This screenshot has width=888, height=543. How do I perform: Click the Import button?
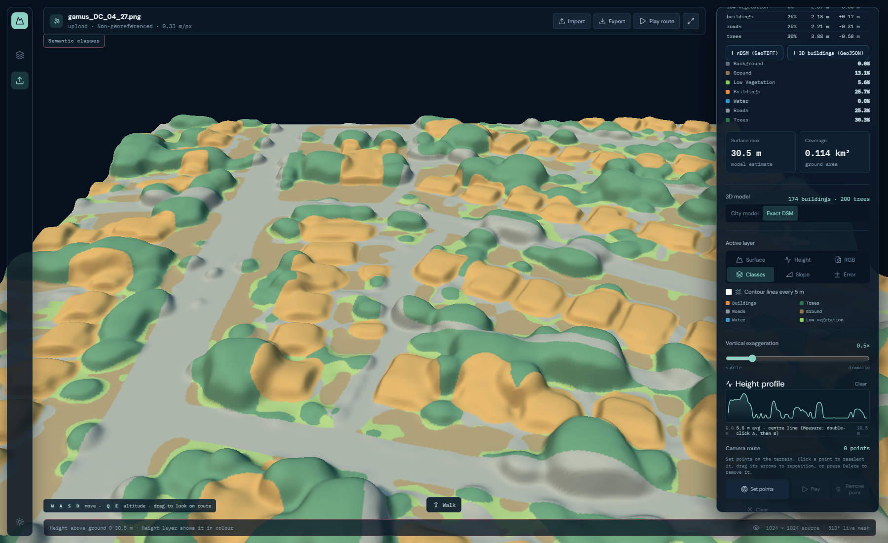[572, 21]
